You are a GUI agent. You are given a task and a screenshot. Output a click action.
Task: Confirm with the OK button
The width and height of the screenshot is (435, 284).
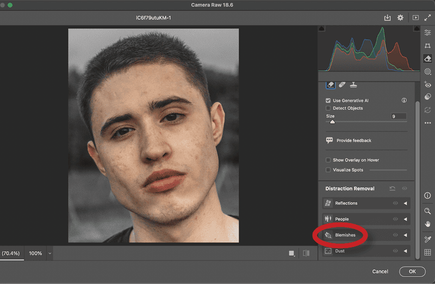[412, 271]
